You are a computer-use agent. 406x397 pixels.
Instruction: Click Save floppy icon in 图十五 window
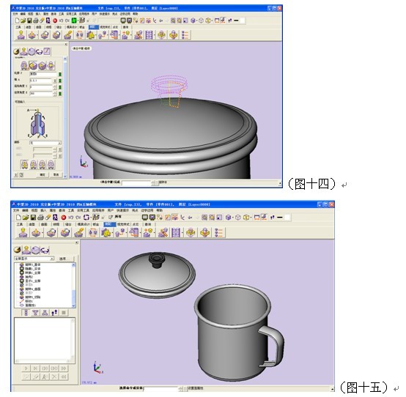click(33, 217)
